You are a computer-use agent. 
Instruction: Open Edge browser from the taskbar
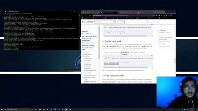55,109
